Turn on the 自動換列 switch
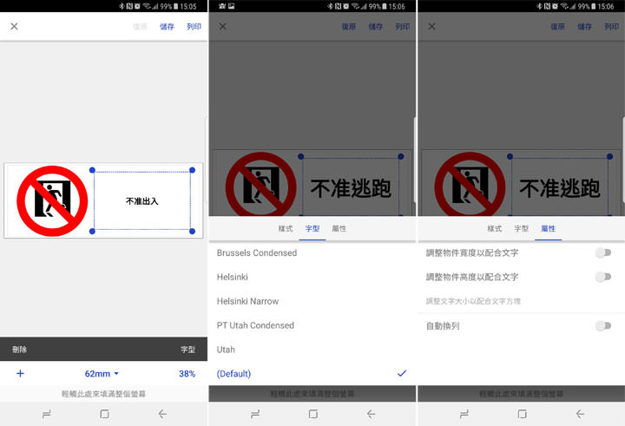625x426 pixels. tap(602, 325)
